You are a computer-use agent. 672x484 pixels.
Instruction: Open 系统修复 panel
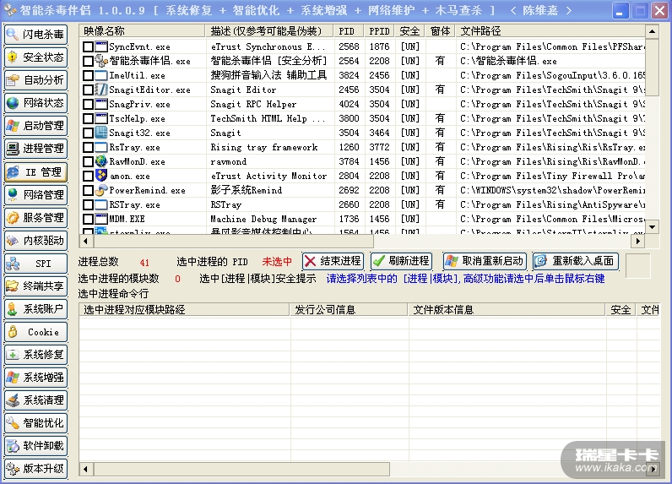pos(36,355)
